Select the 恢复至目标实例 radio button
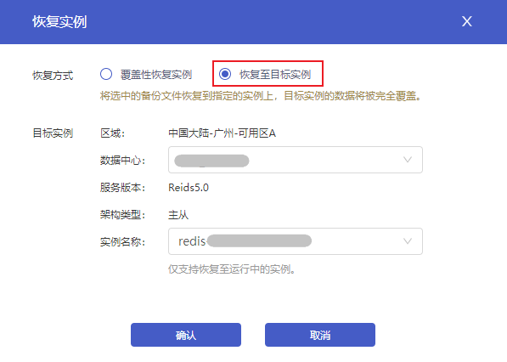This screenshot has height=362, width=507. click(x=225, y=74)
